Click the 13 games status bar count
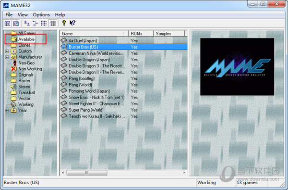 pyautogui.click(x=247, y=183)
